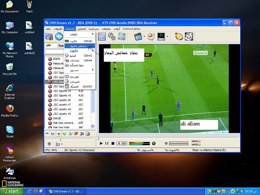Expand the الأولوية priority submenu
This screenshot has height=195, width=260.
point(80,51)
